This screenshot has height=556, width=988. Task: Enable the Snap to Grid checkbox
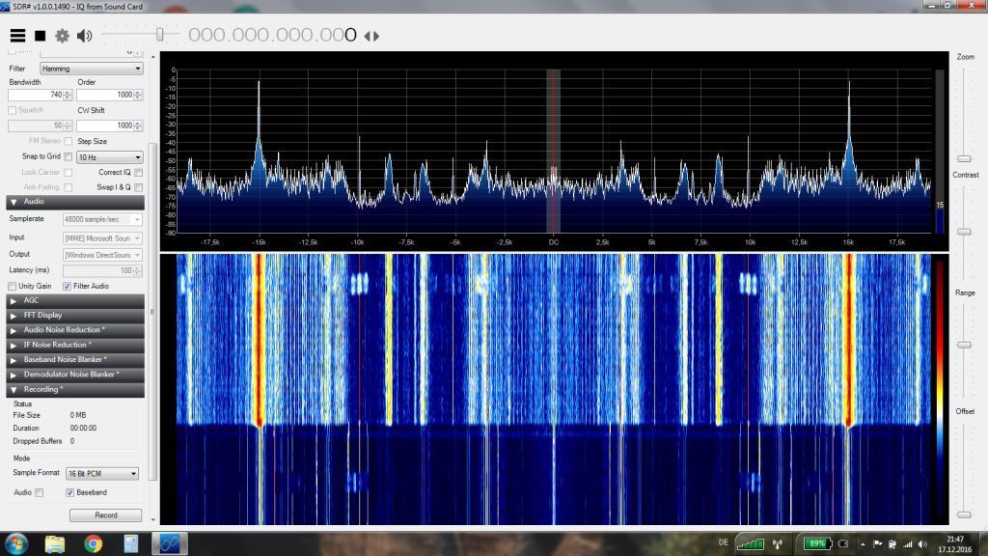click(69, 156)
